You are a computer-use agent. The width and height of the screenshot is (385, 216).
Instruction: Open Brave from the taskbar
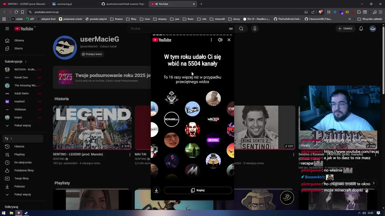pos(19,213)
